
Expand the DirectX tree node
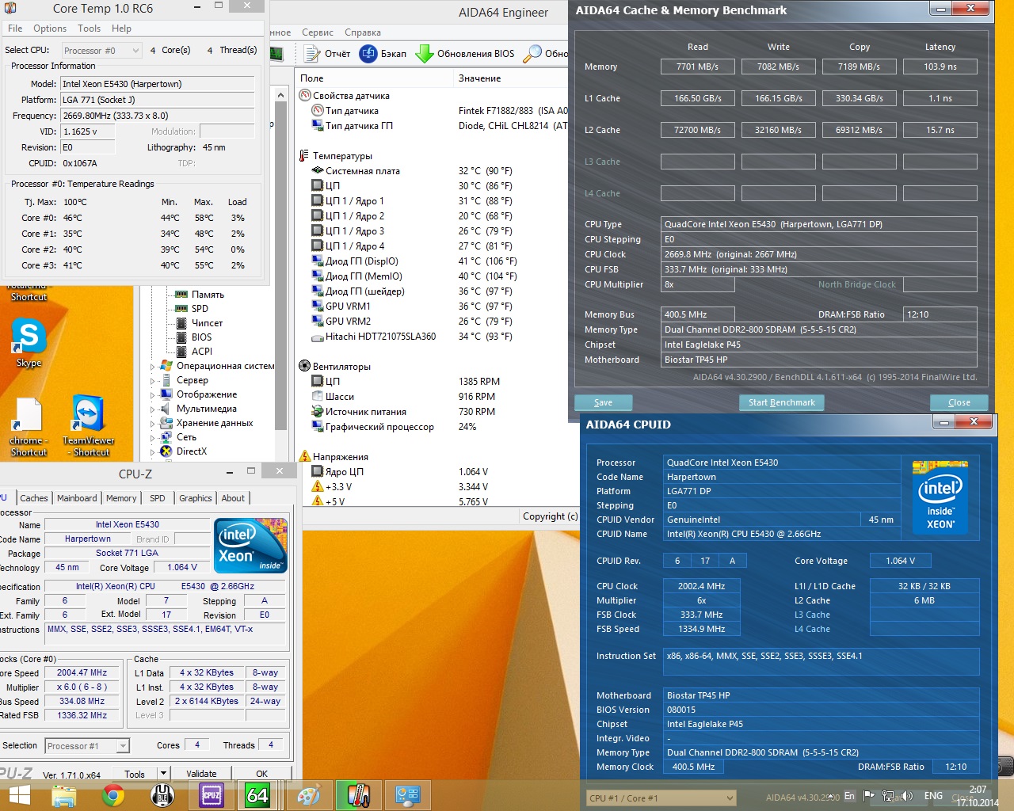click(153, 452)
